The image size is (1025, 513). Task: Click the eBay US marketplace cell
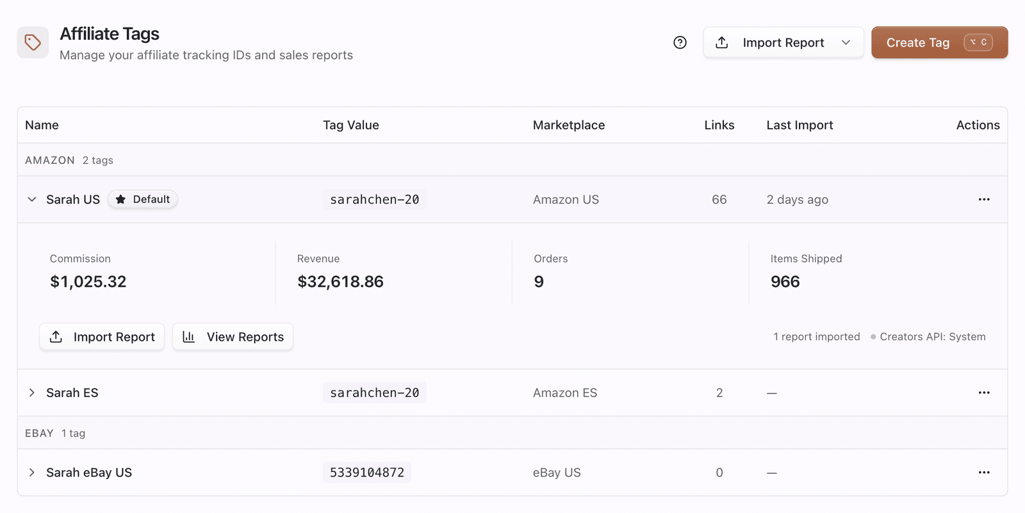tap(557, 473)
